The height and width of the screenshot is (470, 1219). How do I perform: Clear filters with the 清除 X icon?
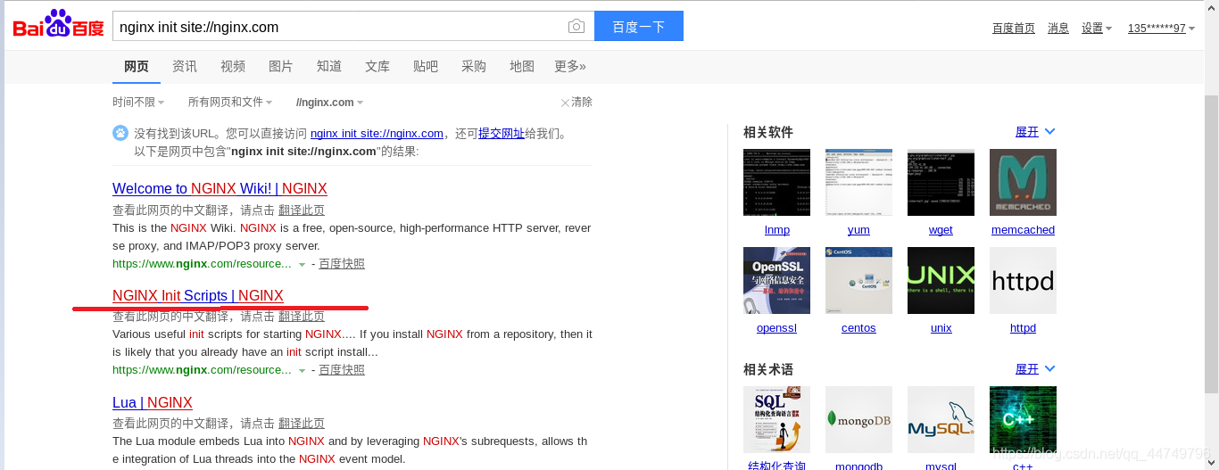click(565, 103)
